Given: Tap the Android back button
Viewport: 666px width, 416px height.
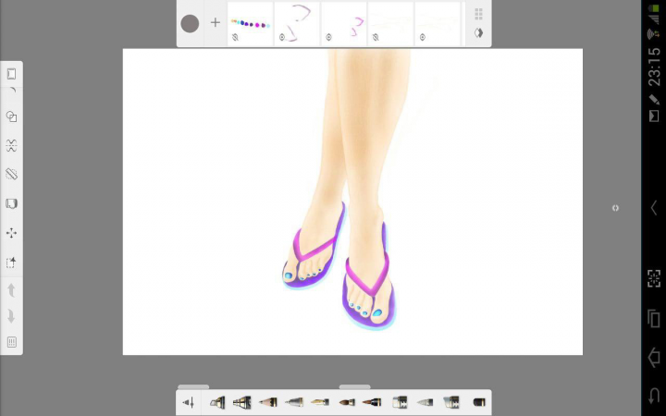Looking at the screenshot, I should coord(654,397).
